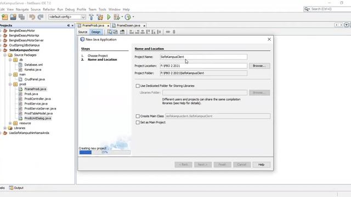Viewport: 351px width, 197px height.
Task: Open the Debug Main Project dropdown arrow
Action: click(x=122, y=17)
